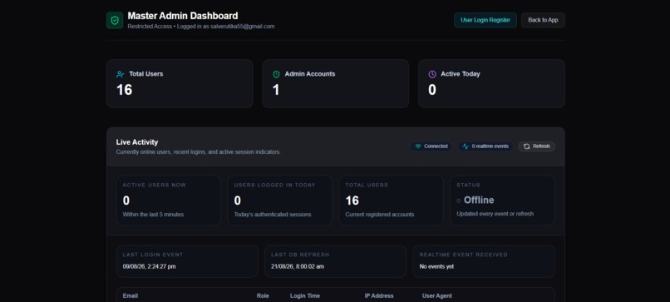Viewport: 670px width, 302px height.
Task: Go Back to App
Action: pyautogui.click(x=543, y=20)
